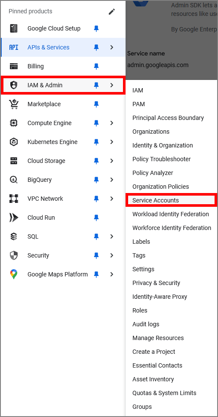Screen dimensions: 218x417
Task: Click the Cloud Run arrows icon
Action: (x=14, y=218)
